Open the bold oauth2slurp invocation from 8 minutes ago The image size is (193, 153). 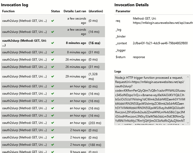24,43
